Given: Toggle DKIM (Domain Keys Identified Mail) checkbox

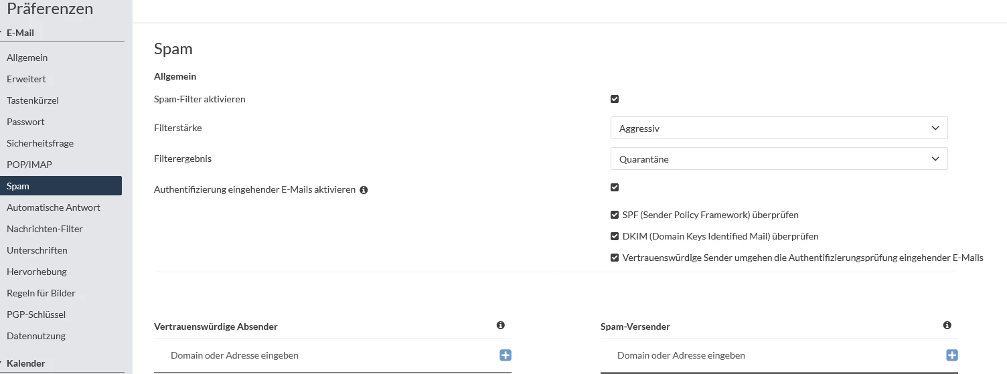Looking at the screenshot, I should click(615, 236).
